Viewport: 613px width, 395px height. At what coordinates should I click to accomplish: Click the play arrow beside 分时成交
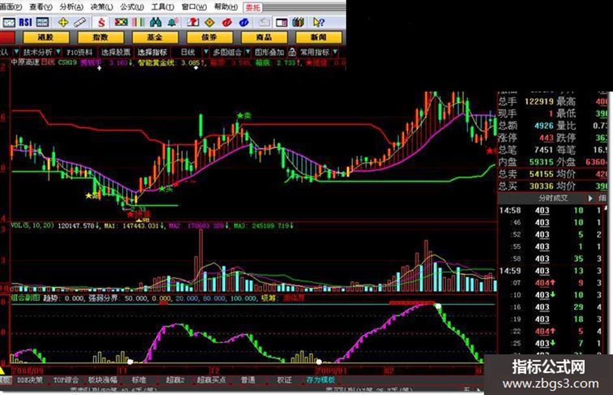[590, 198]
